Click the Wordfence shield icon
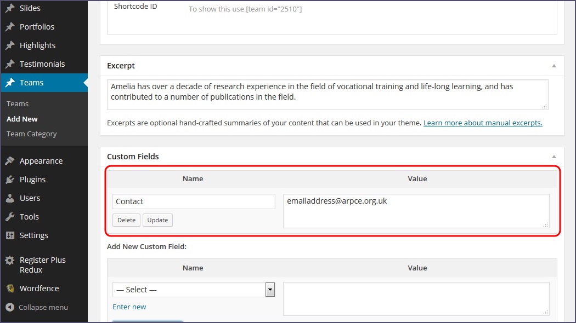Viewport: 576px width, 323px height. [x=10, y=289]
